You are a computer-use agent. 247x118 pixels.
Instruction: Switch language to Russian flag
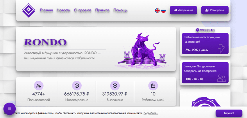pos(163,10)
